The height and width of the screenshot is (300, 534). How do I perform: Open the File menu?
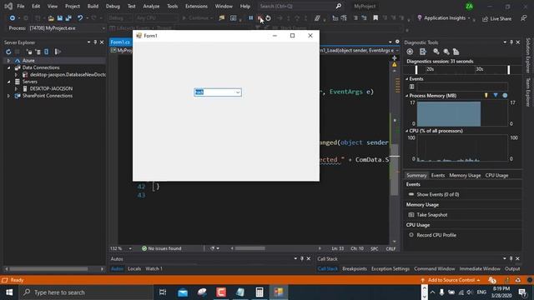[x=21, y=6]
